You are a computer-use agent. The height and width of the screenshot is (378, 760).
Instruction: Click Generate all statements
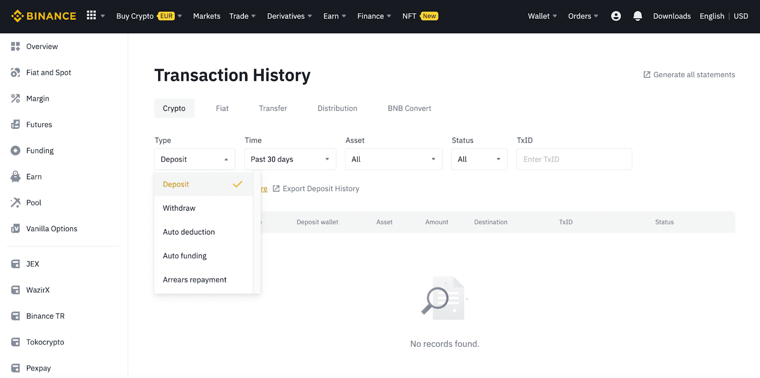click(689, 75)
